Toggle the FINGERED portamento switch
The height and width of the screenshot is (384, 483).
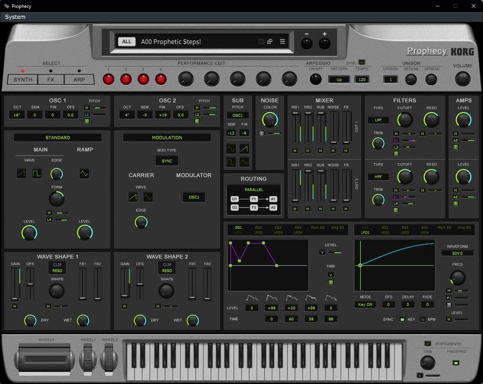click(456, 362)
